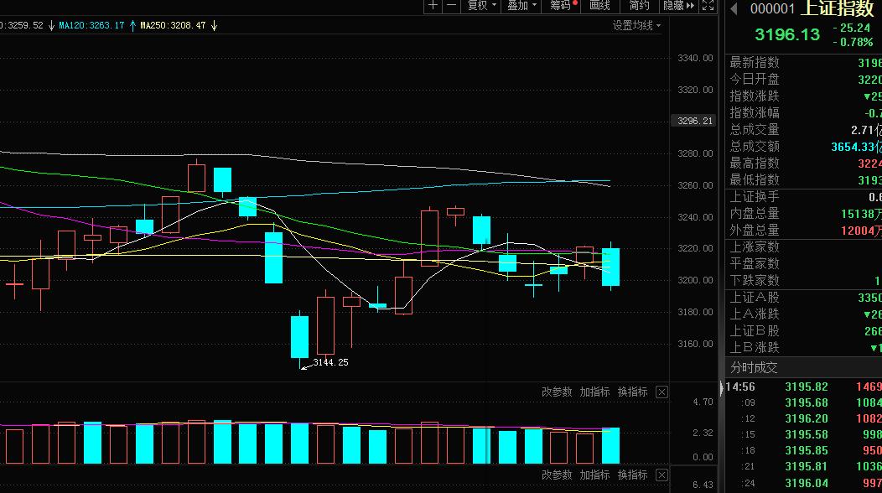Click the 上涨家数 row
The image size is (882, 493).
tap(806, 247)
